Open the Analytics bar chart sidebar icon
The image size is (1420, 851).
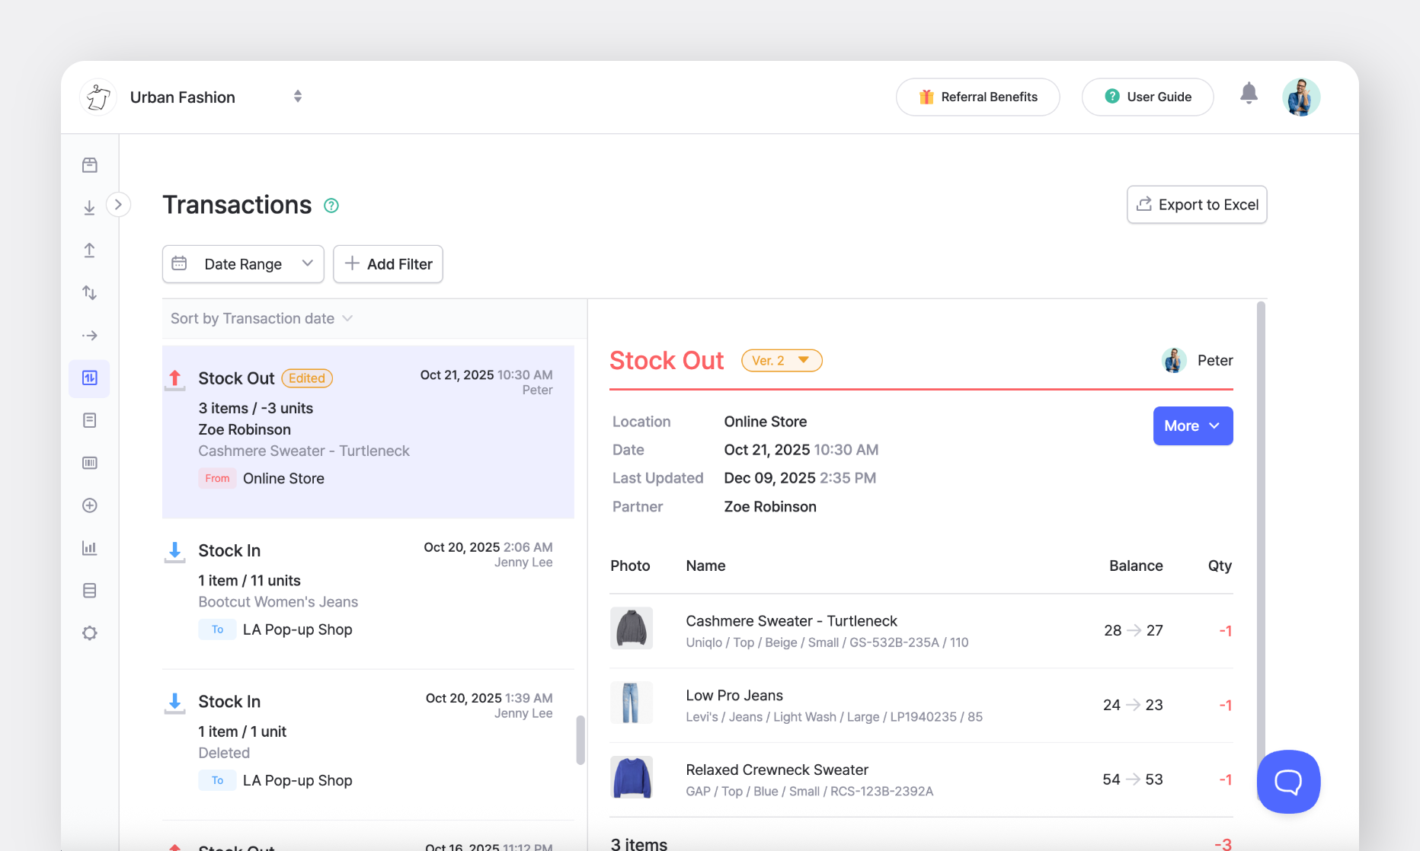(89, 548)
